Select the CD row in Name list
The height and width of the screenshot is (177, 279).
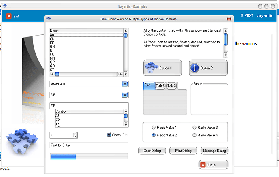(87, 39)
